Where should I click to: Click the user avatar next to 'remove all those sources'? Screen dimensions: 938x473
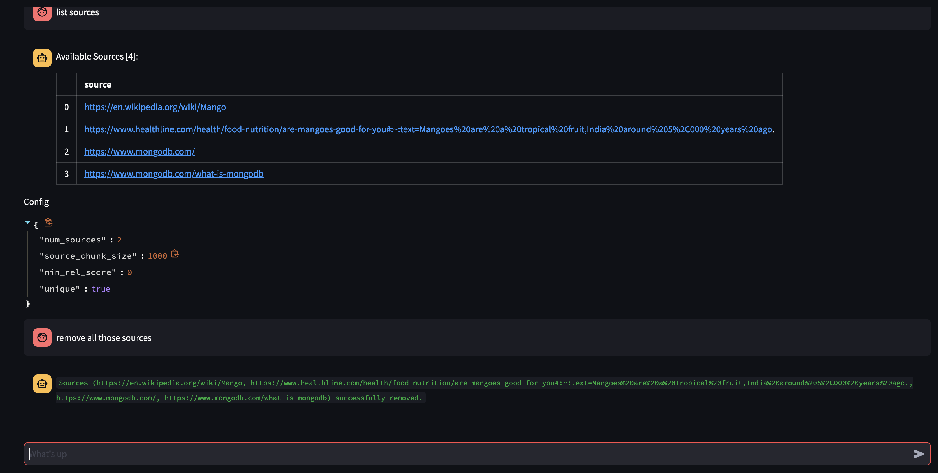pos(42,337)
